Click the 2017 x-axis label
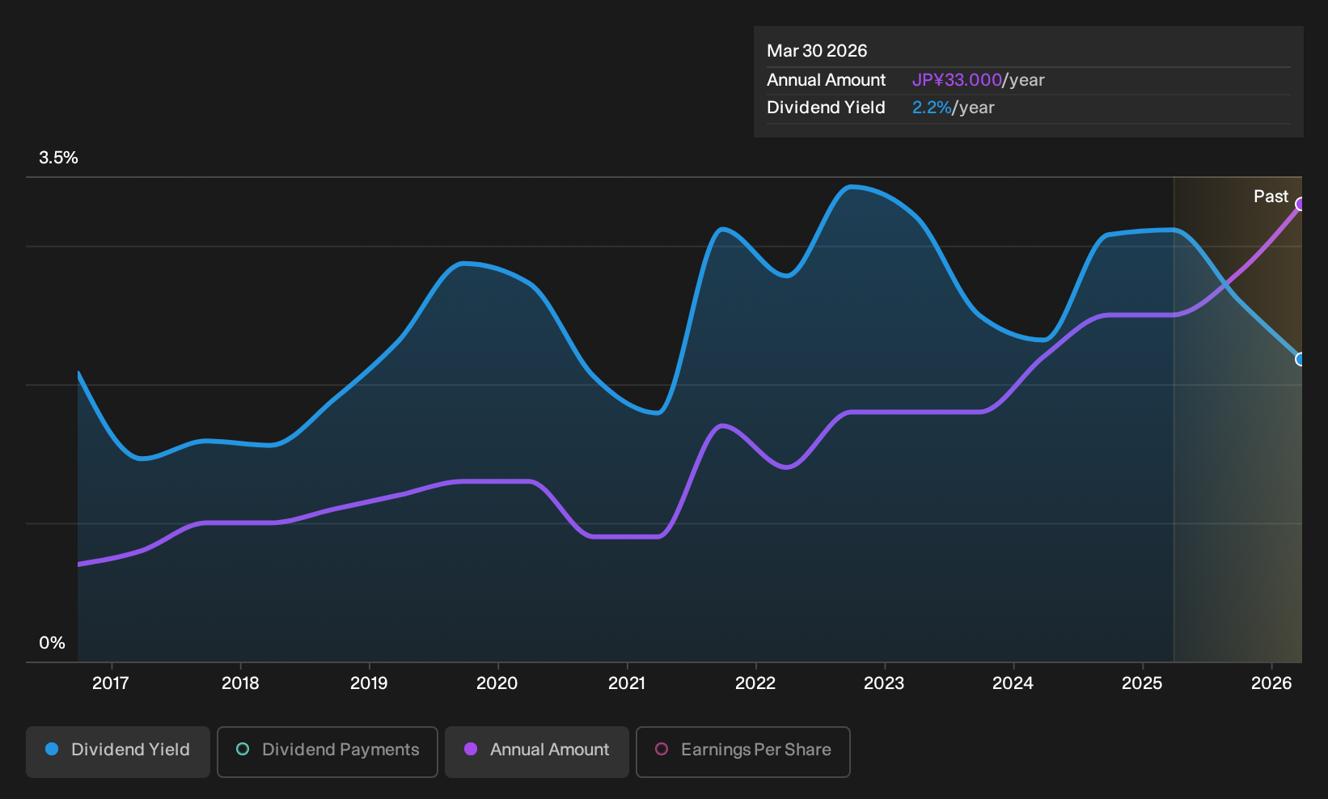The width and height of the screenshot is (1328, 799). coord(111,683)
